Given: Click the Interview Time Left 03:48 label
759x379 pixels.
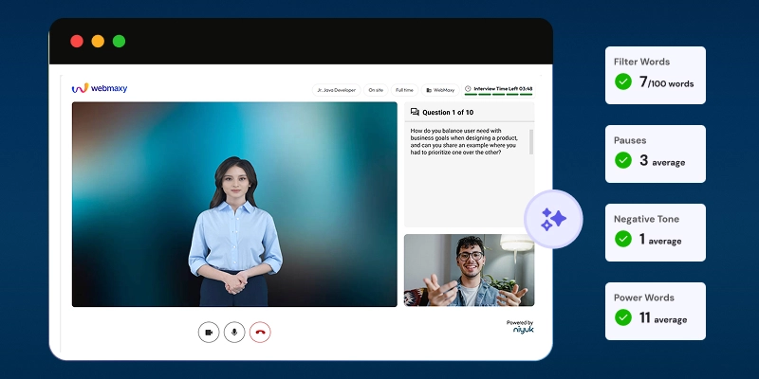Looking at the screenshot, I should [503, 88].
